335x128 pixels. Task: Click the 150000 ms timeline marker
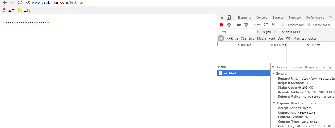pyautogui.click(x=313, y=45)
